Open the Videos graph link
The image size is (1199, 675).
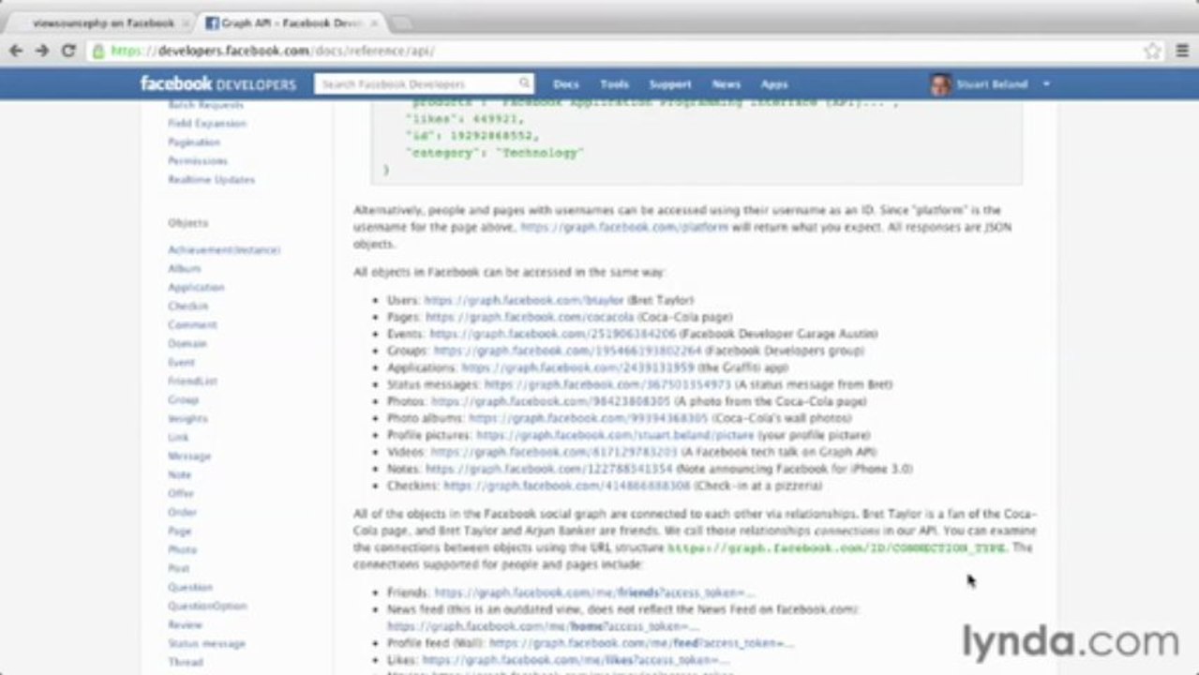click(553, 452)
